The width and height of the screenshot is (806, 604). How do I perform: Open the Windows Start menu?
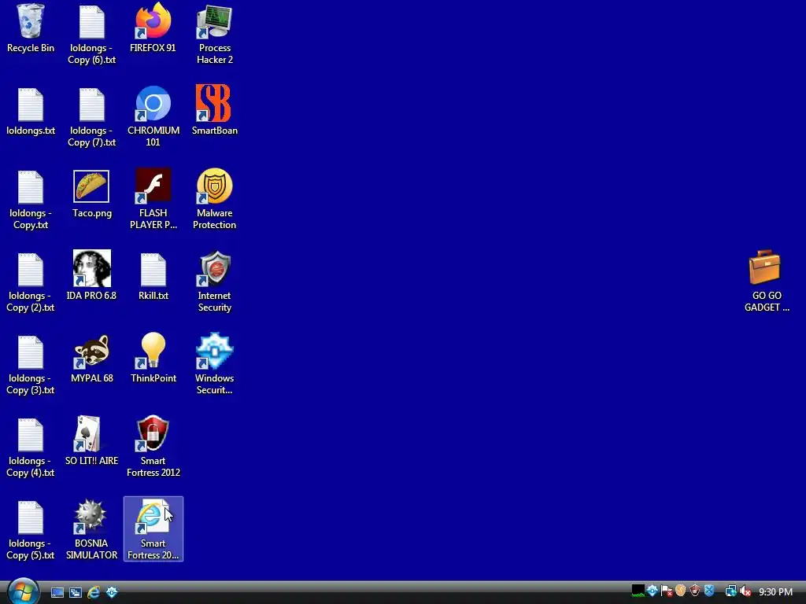[23, 591]
